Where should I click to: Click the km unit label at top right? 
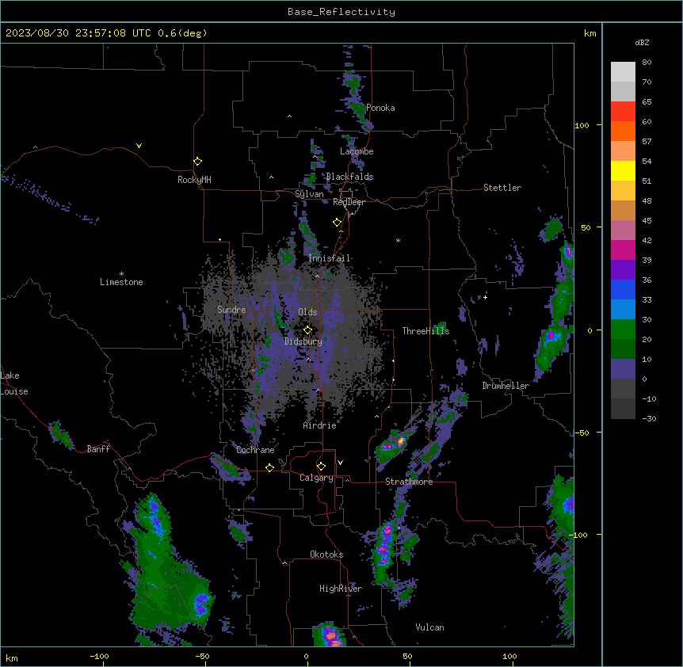point(590,33)
